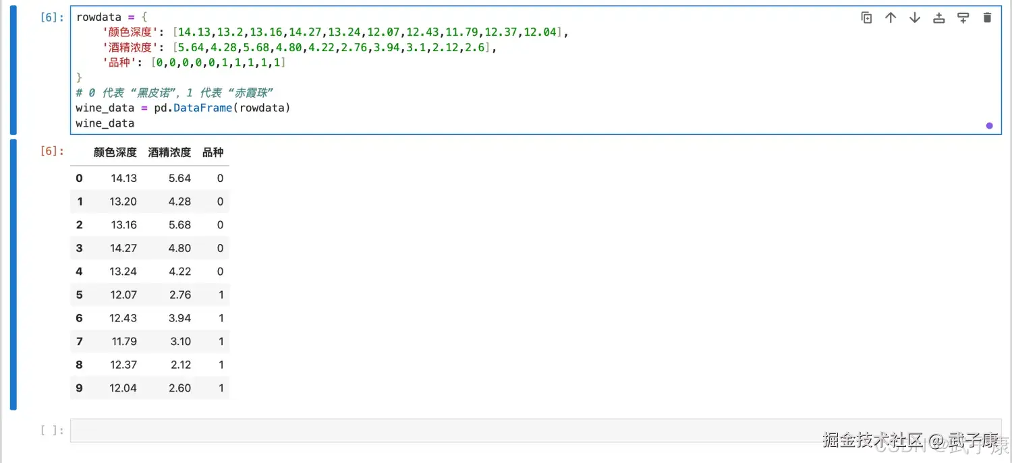The height and width of the screenshot is (463, 1012).
Task: Move the selected cell down
Action: coord(915,18)
